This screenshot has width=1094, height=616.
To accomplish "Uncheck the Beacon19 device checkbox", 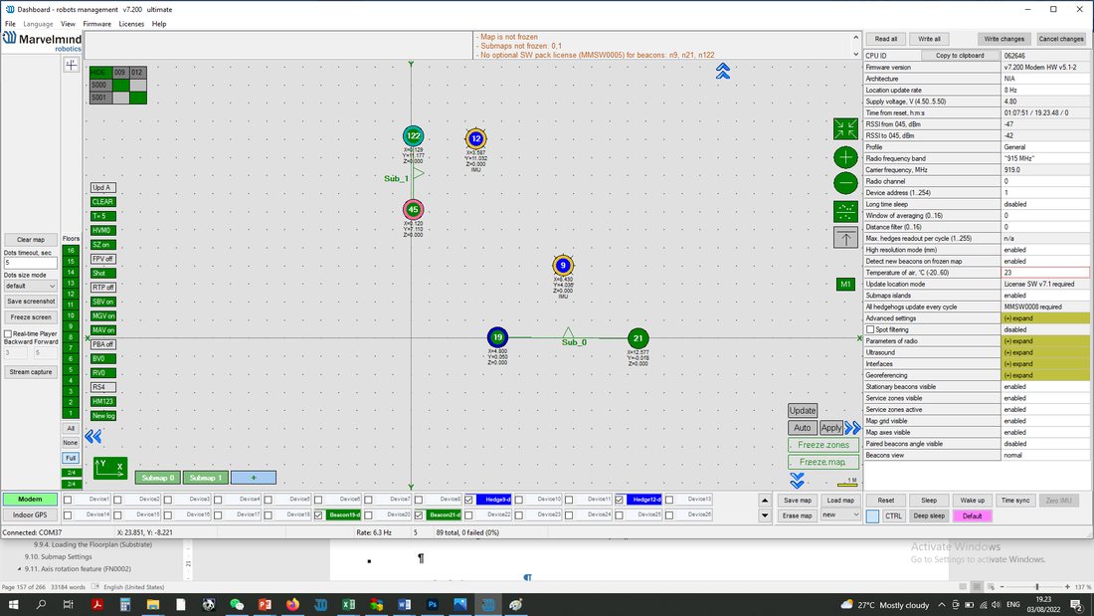I will click(x=318, y=514).
